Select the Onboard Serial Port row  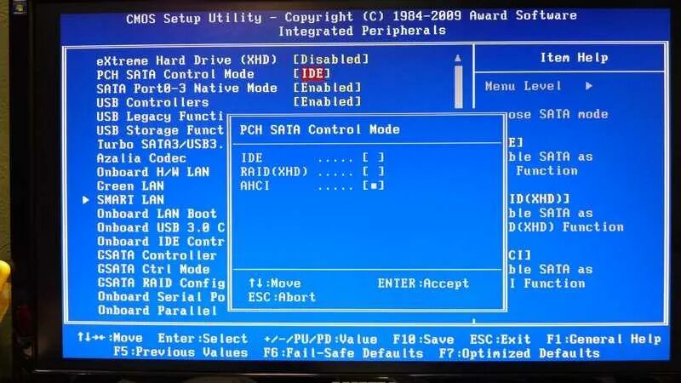pyautogui.click(x=161, y=297)
